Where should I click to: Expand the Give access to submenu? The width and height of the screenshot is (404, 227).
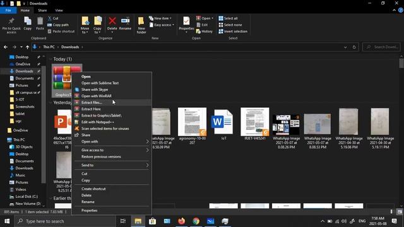click(112, 150)
